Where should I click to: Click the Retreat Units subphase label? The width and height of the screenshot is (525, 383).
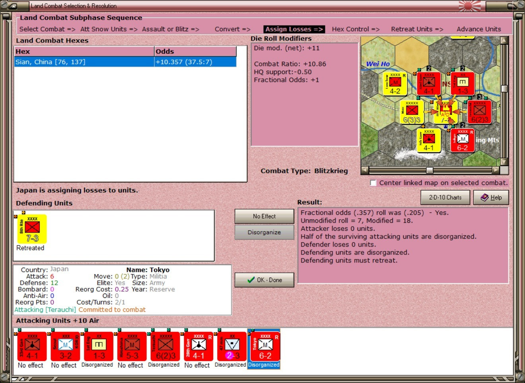tap(417, 29)
